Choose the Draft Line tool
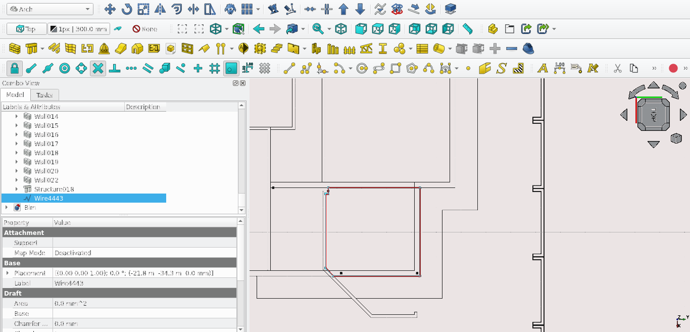The width and height of the screenshot is (690, 332). pos(289,68)
